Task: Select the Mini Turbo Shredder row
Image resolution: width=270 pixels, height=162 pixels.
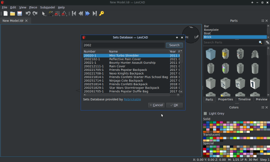Action: pyautogui.click(x=132, y=55)
